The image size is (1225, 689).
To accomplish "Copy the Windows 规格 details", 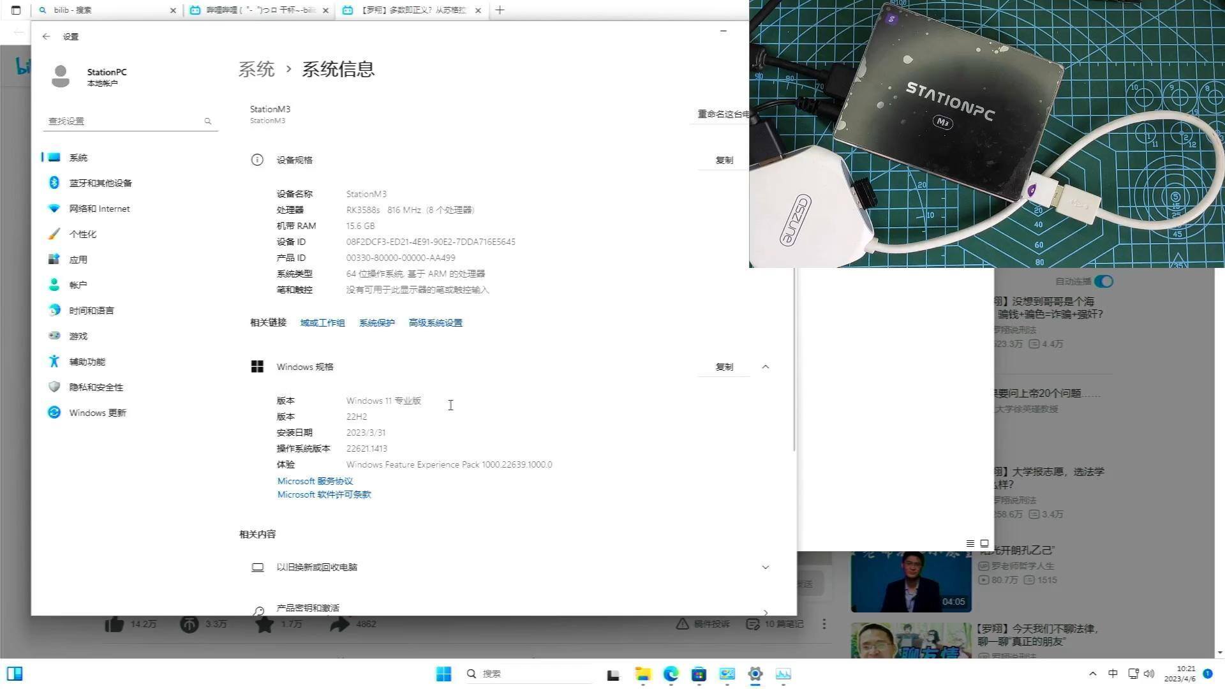I will [724, 367].
